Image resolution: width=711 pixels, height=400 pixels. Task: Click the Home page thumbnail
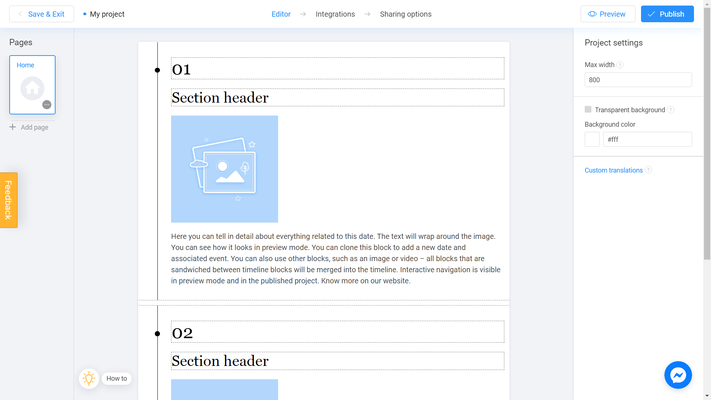(33, 84)
